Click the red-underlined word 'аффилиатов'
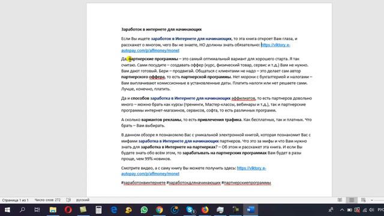Screen dimensions: 384x216 (x=244, y=98)
